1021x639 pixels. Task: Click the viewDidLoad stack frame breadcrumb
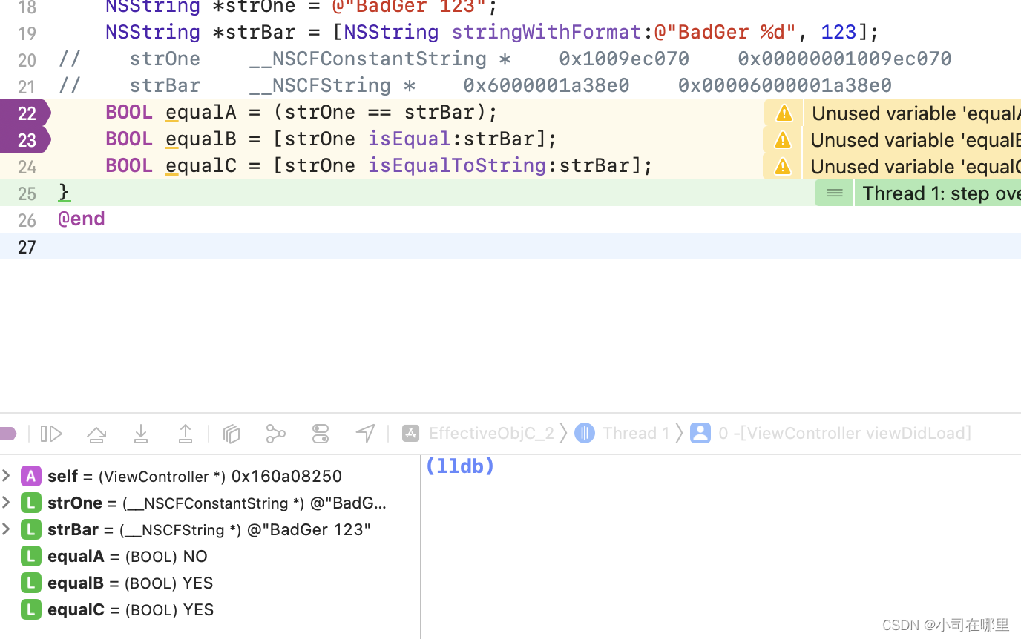(844, 433)
